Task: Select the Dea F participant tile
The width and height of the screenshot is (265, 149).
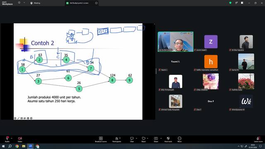Action: pyautogui.click(x=211, y=101)
